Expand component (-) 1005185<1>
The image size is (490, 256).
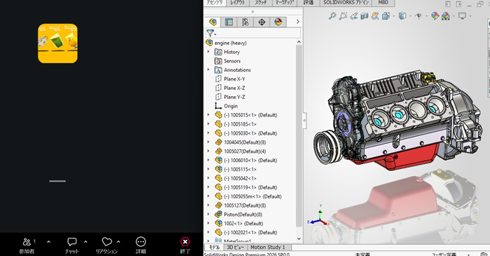click(208, 124)
